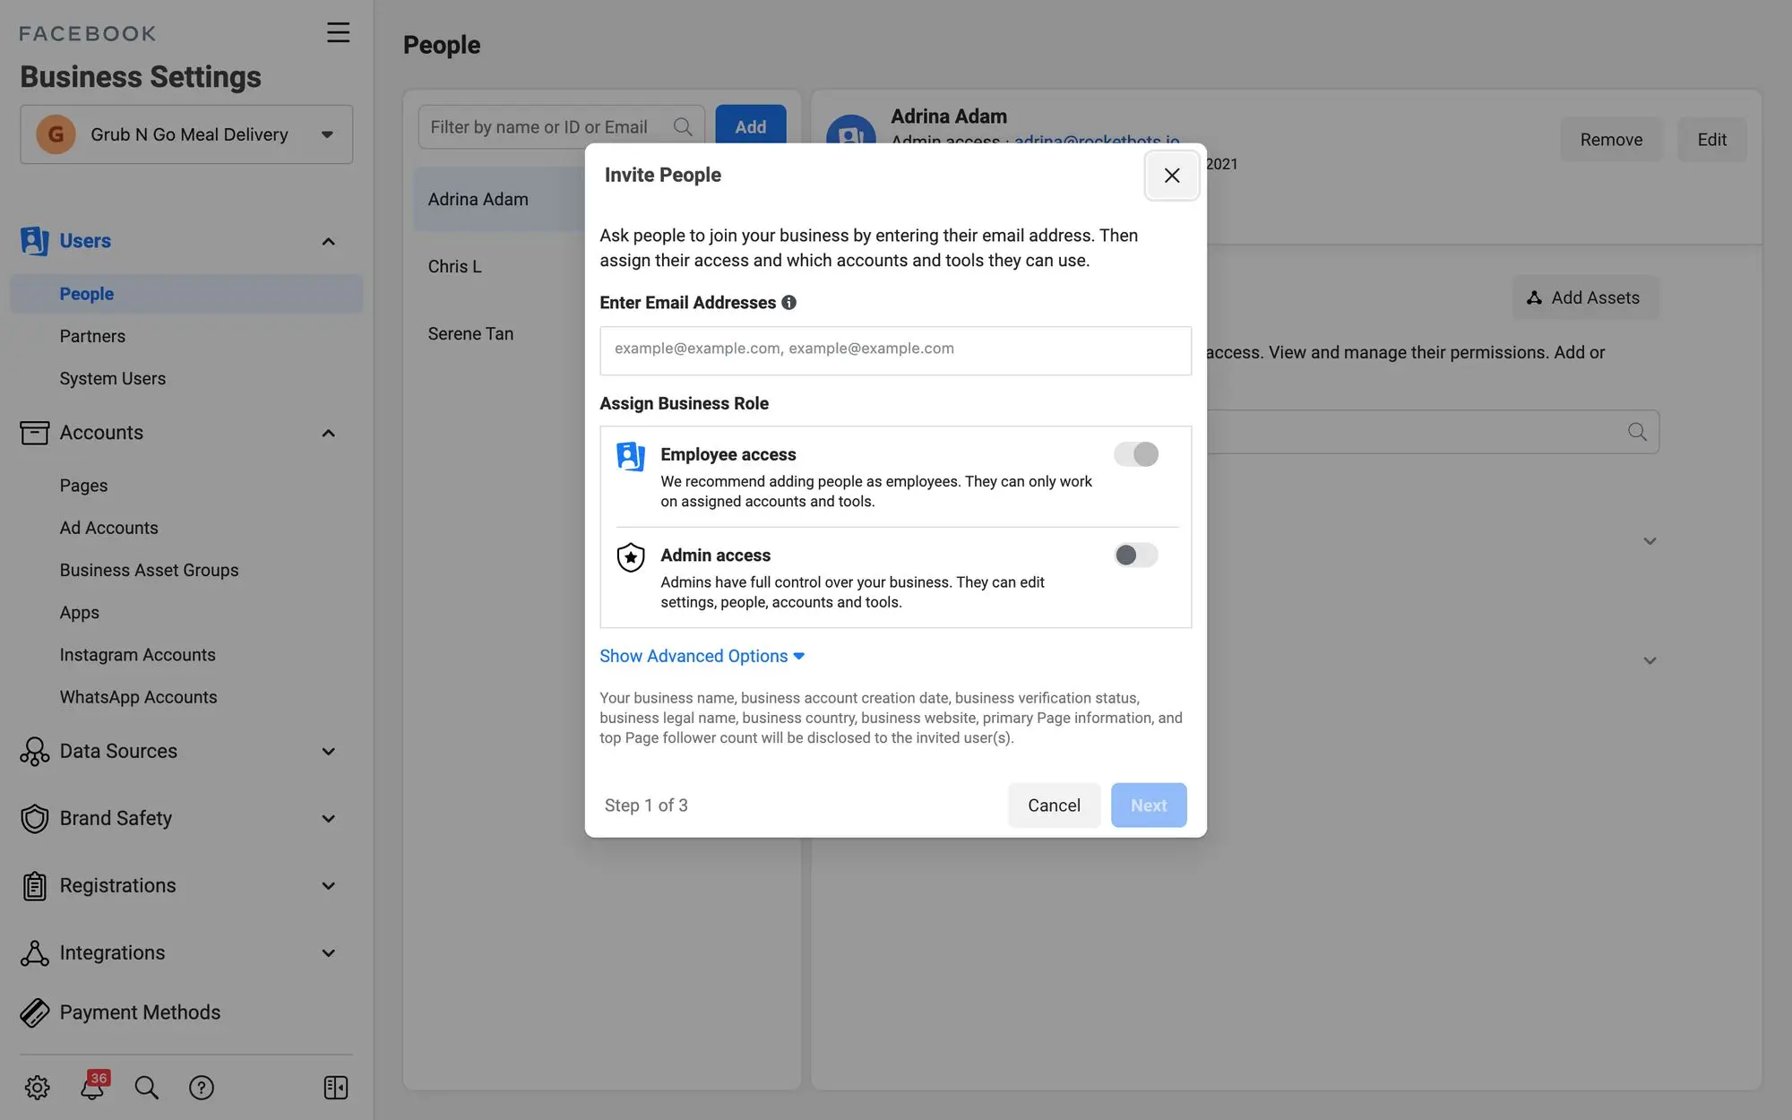This screenshot has width=1792, height=1120.
Task: Click the assets search input field
Action: pos(1432,432)
